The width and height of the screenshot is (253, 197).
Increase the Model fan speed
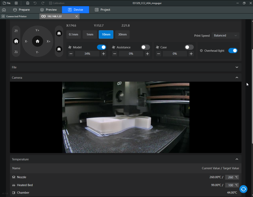tap(103, 54)
